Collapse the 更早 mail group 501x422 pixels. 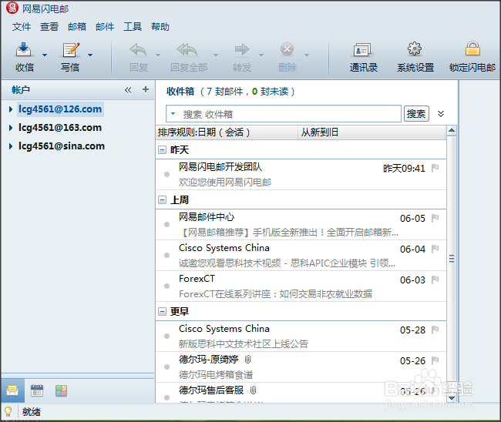(163, 311)
